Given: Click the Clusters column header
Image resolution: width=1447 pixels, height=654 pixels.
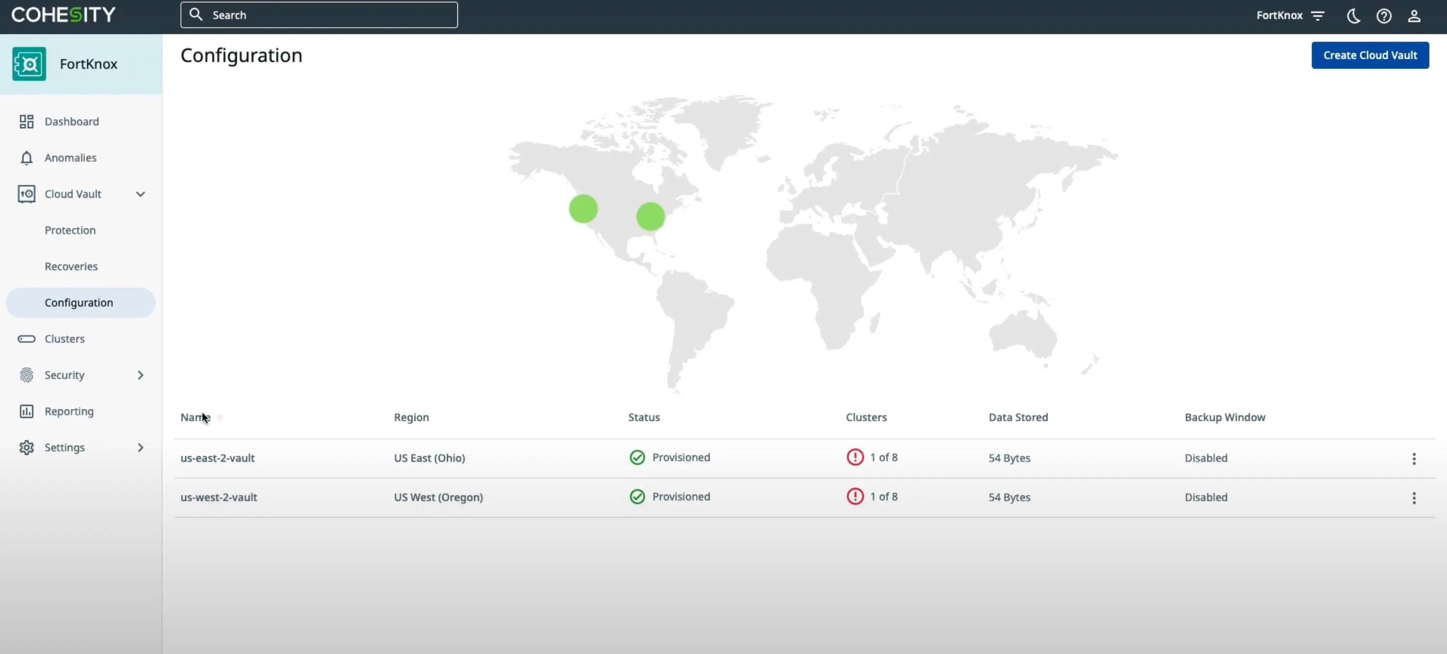Looking at the screenshot, I should (x=866, y=417).
